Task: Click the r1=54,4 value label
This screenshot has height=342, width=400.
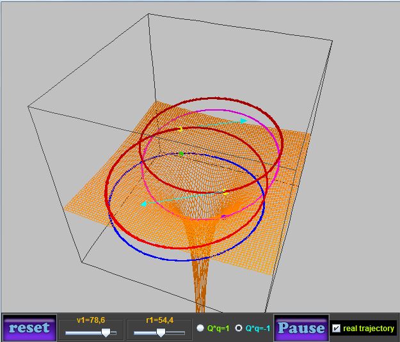Action: pos(159,320)
